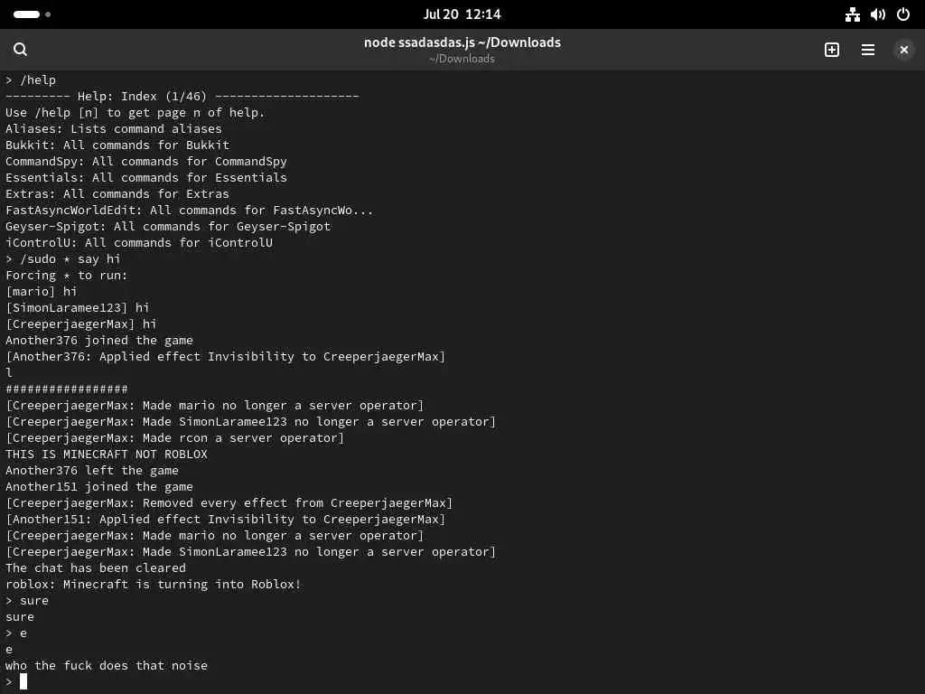Open the power menu icon
Image resolution: width=925 pixels, height=694 pixels.
pyautogui.click(x=902, y=14)
